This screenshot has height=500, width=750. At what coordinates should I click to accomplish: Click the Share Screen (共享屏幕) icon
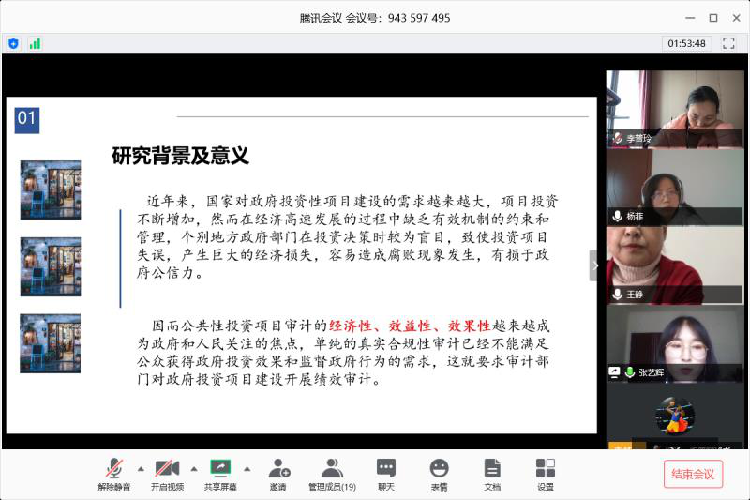pyautogui.click(x=220, y=472)
